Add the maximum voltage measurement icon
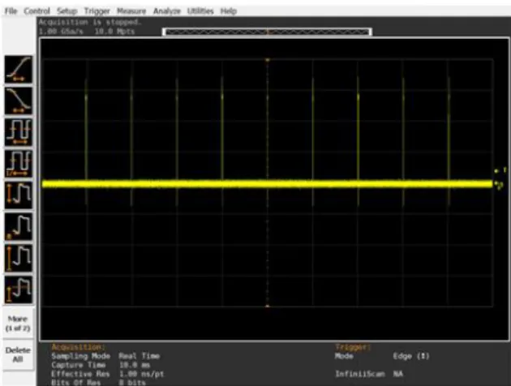The width and height of the screenshot is (511, 386). pyautogui.click(x=19, y=258)
